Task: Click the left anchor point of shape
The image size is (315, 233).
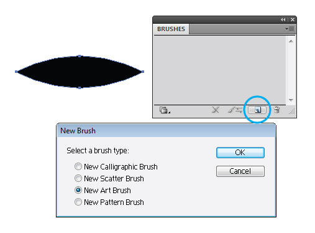Action: pos(16,72)
